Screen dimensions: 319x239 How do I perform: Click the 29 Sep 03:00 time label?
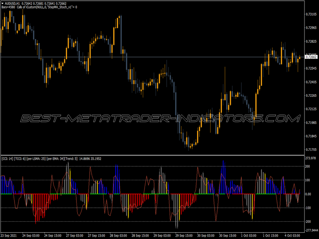click(162, 236)
